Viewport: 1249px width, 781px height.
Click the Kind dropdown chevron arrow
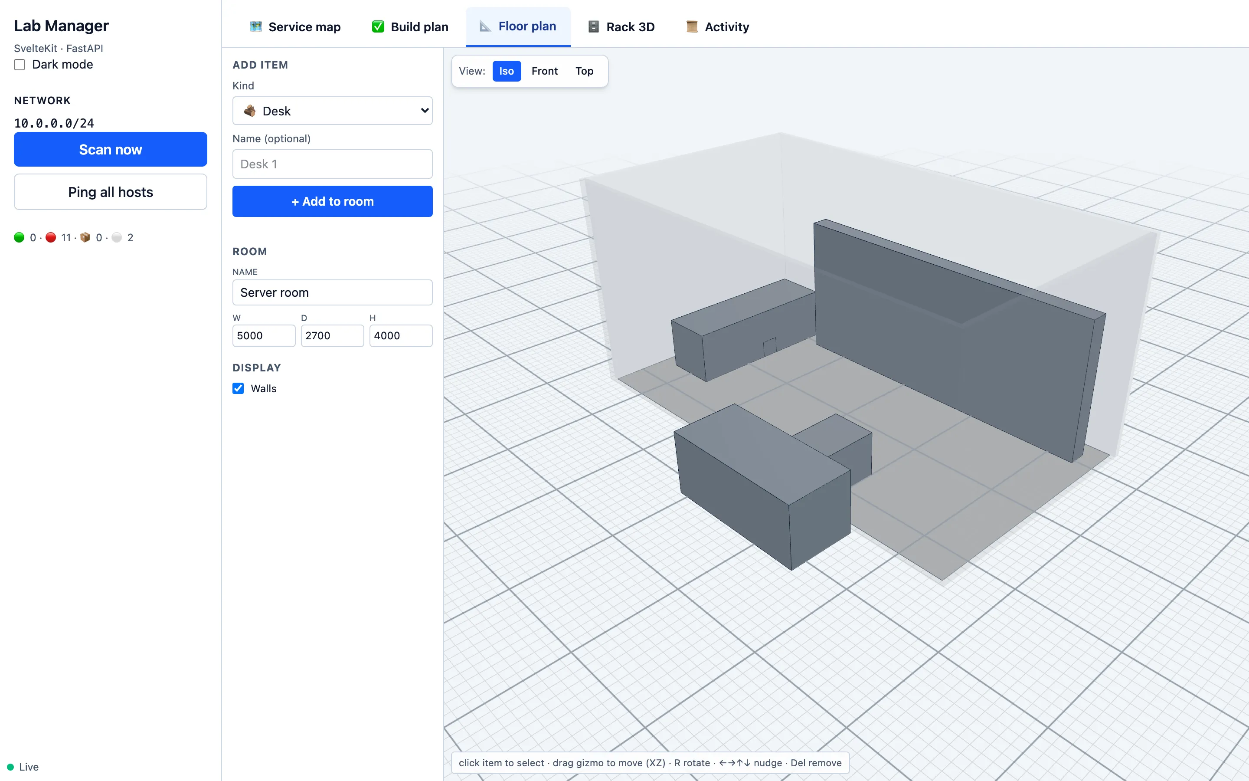point(424,111)
